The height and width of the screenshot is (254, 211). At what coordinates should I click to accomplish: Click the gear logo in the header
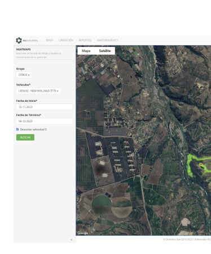pos(19,40)
